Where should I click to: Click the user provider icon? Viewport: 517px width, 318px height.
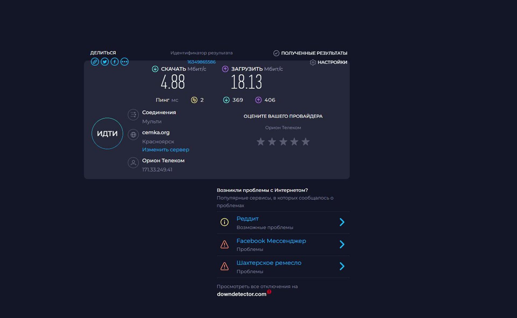pyautogui.click(x=133, y=162)
